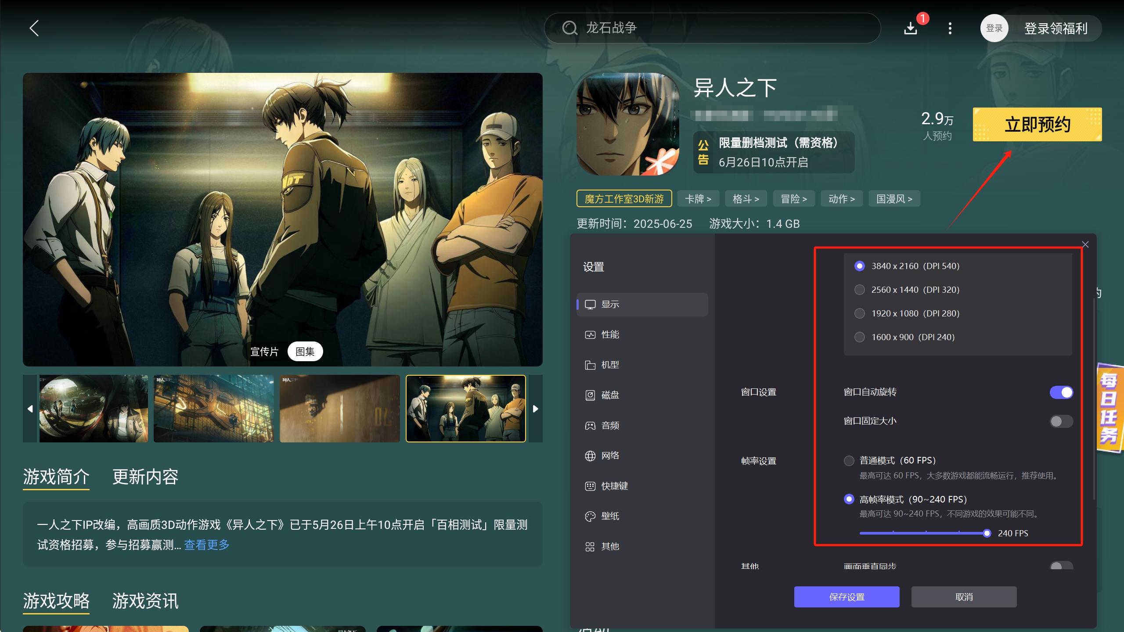Click 保存设置 to save settings
The width and height of the screenshot is (1124, 632).
(x=847, y=597)
